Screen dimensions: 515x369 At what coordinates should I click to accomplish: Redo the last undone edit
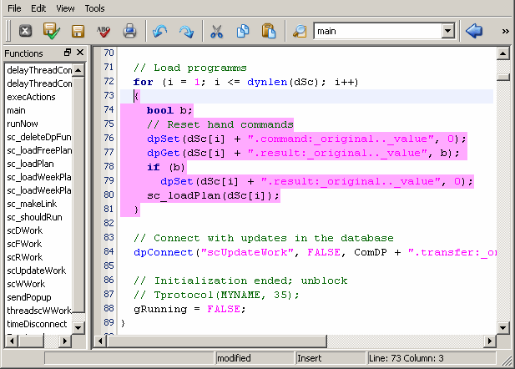click(x=185, y=31)
